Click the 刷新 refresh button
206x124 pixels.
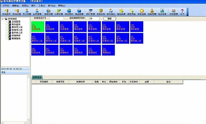pyautogui.click(x=110, y=19)
